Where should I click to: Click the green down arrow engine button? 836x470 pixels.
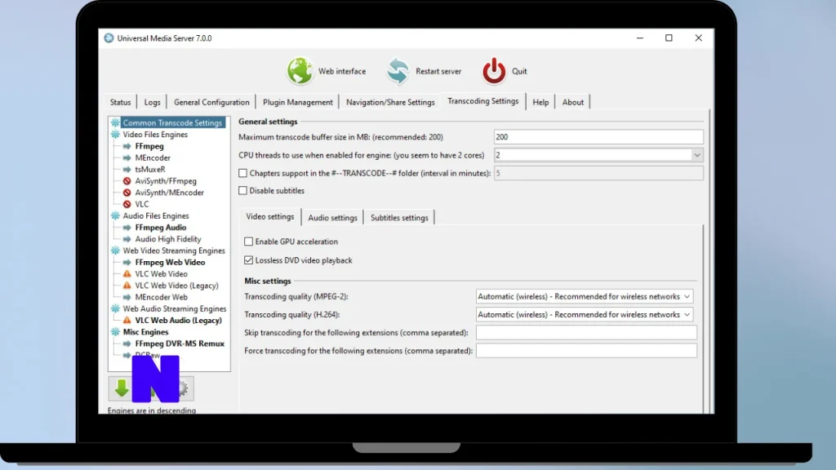[122, 388]
